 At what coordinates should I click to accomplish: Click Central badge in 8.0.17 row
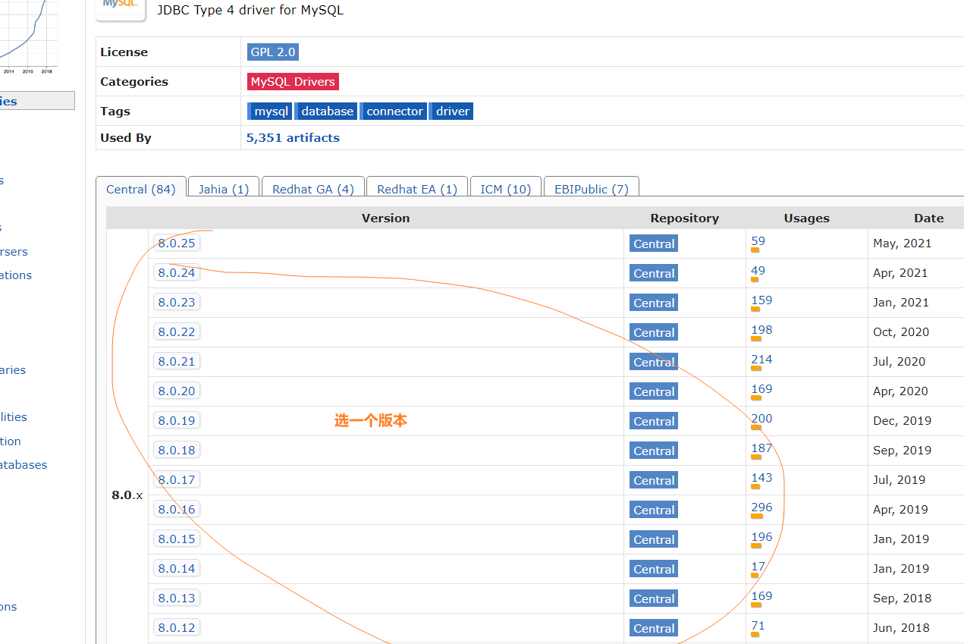tap(654, 480)
